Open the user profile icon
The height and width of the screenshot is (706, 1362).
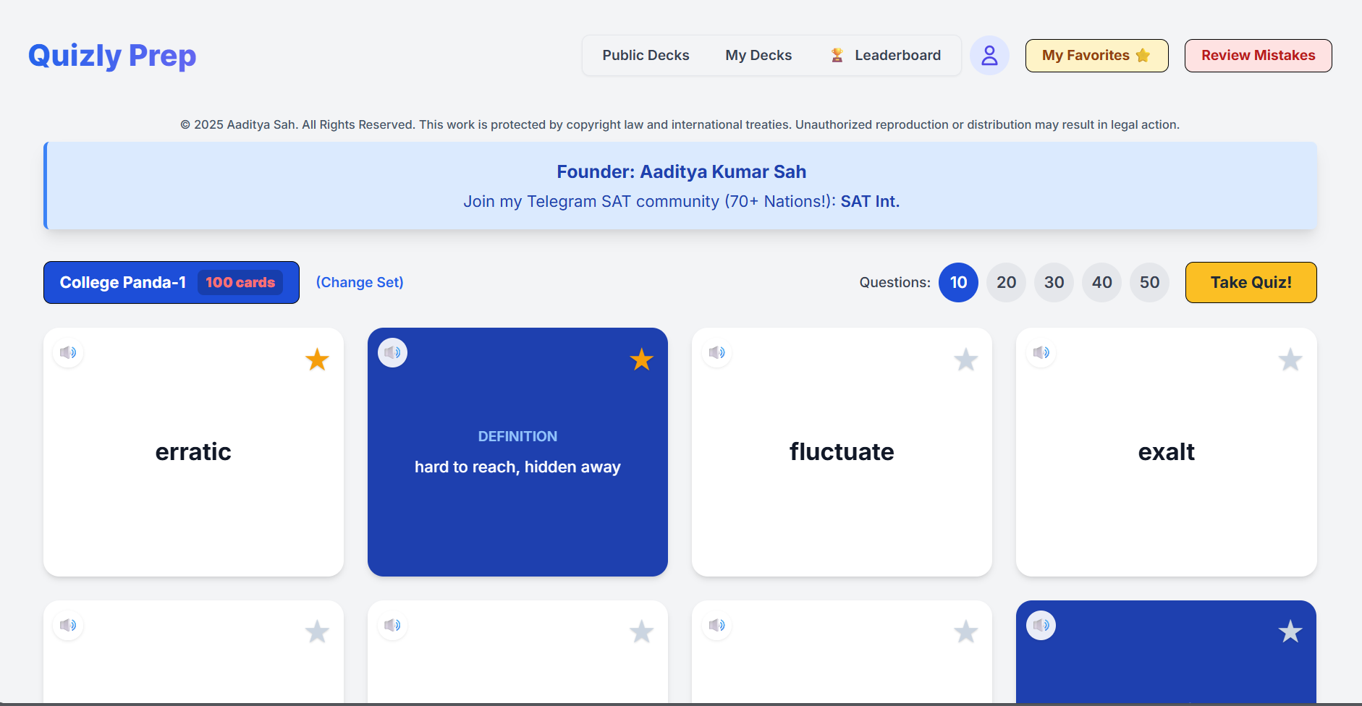[x=989, y=55]
